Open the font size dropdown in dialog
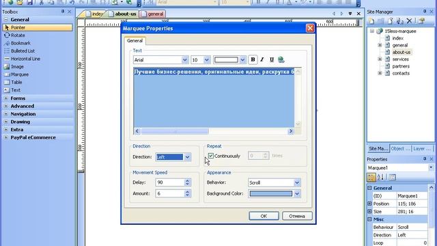437x246 pixels. coord(206,60)
